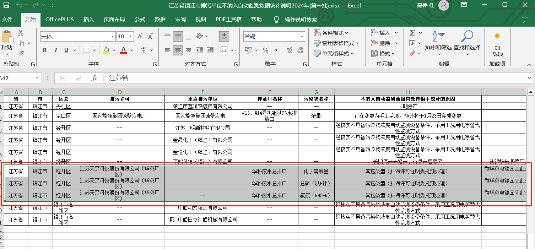The image size is (535, 249).
Task: Click the cell borders icon
Action: click(86, 50)
